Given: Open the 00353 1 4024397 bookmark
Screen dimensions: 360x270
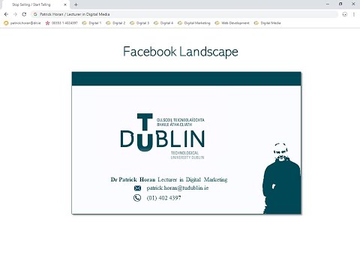Looking at the screenshot, I should 61,23.
